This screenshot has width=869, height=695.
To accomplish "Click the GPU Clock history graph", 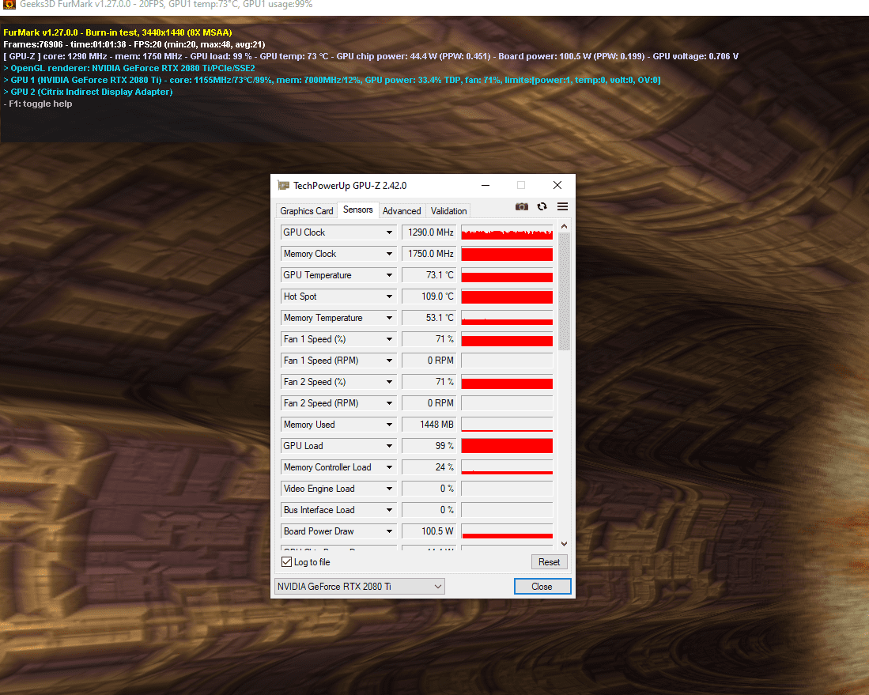I will pyautogui.click(x=507, y=232).
